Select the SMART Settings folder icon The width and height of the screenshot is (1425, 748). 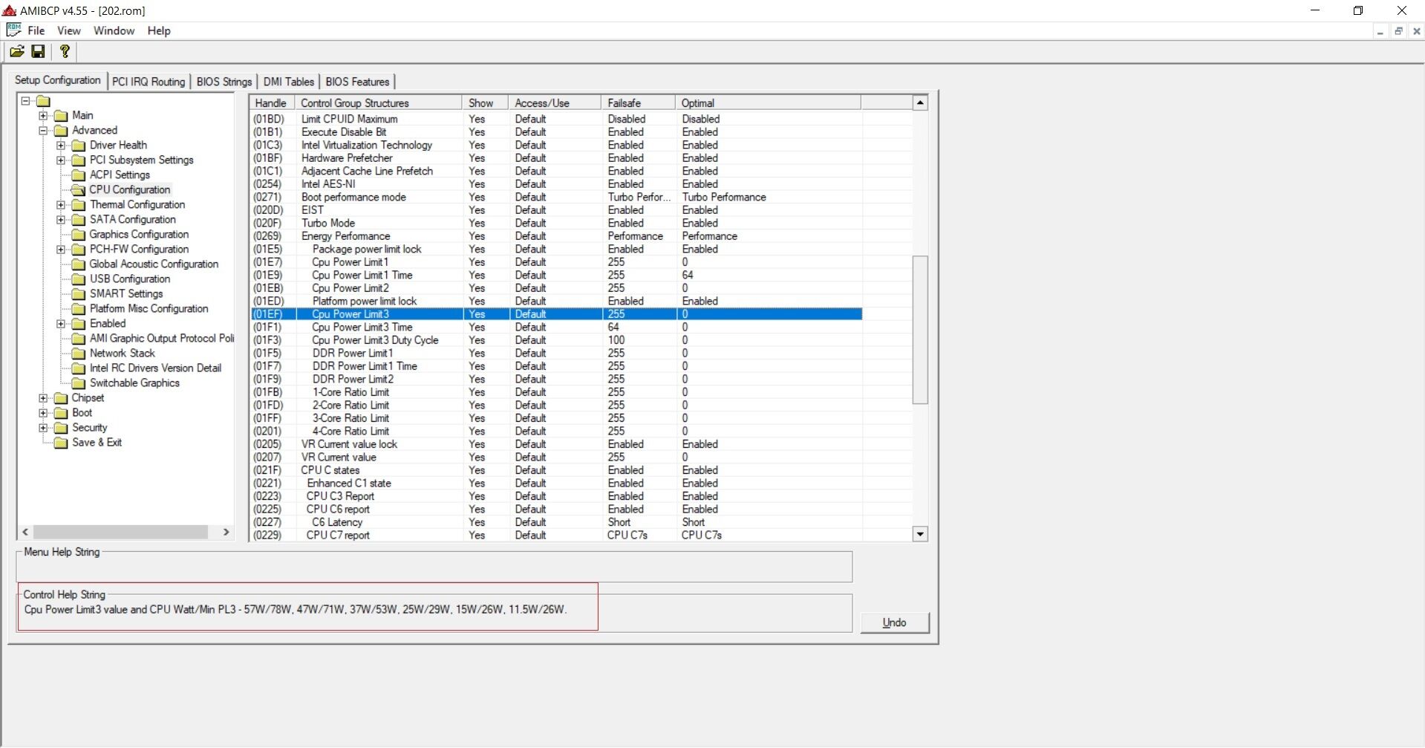78,293
